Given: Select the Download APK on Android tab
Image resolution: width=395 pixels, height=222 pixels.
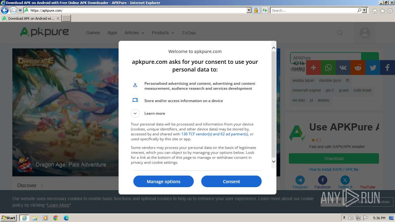Looking at the screenshot, I should tap(31, 18).
